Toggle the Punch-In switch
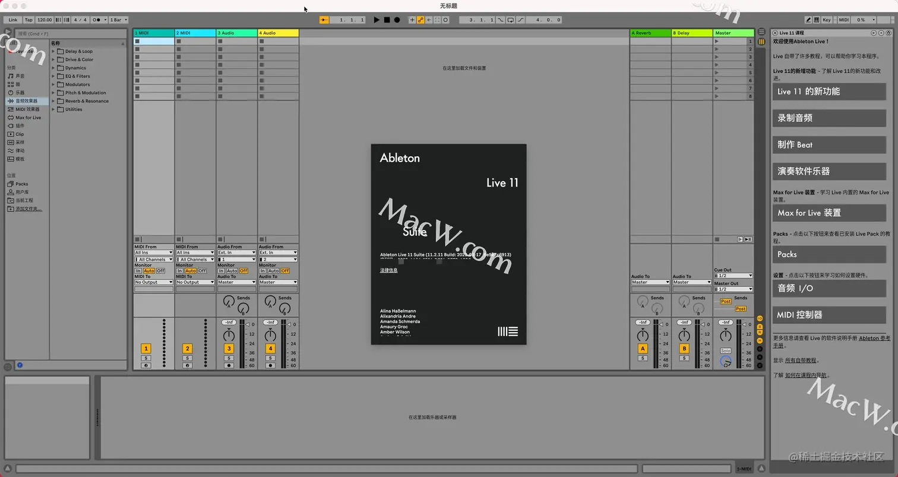The height and width of the screenshot is (477, 898). [500, 20]
